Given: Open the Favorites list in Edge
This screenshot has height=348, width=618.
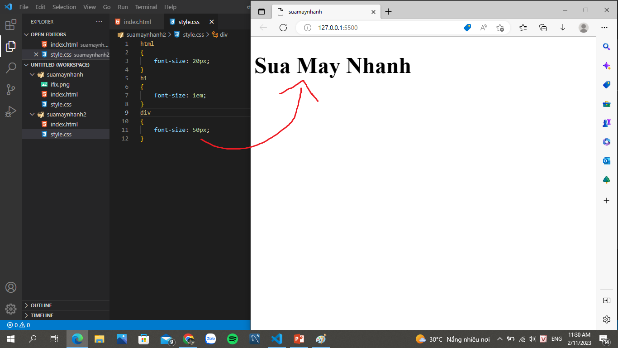Looking at the screenshot, I should pyautogui.click(x=523, y=28).
